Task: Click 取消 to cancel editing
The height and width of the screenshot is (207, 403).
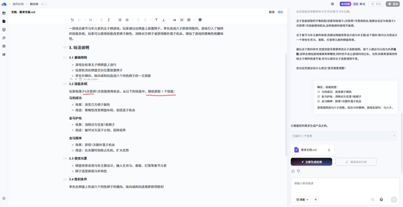Action: click(x=272, y=12)
